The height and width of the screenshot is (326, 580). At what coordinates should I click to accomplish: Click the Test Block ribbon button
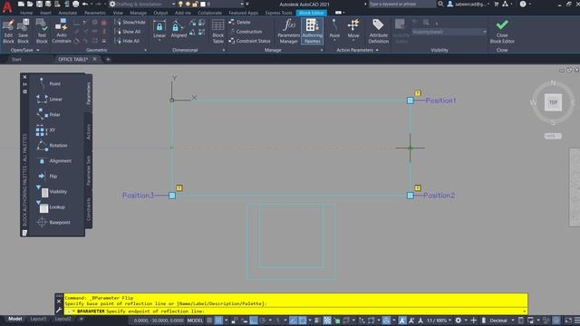(x=42, y=32)
